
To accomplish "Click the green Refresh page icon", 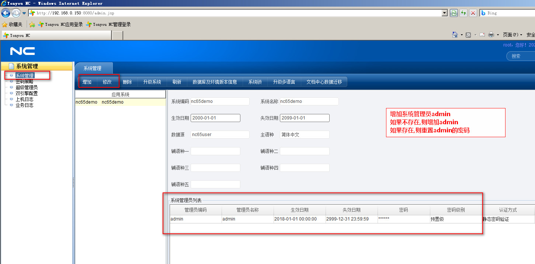I will 464,13.
